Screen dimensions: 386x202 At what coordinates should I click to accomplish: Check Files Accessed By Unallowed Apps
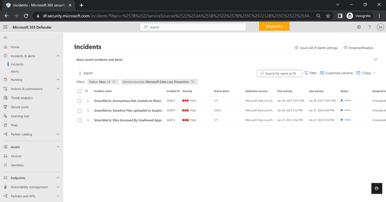click(80, 120)
